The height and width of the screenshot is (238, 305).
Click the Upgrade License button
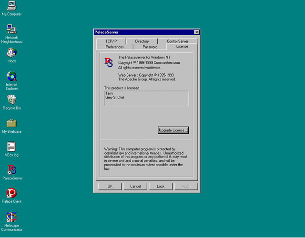[x=173, y=130]
